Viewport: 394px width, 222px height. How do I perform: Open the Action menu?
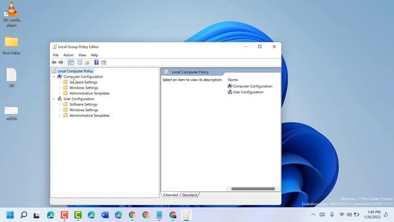point(68,55)
